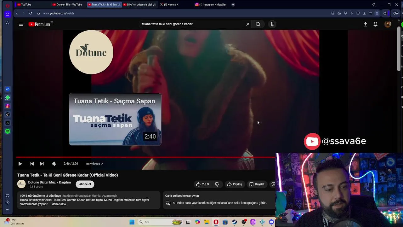Open WhatsApp in the Opera sidebar
This screenshot has width=403, height=227.
point(8,98)
